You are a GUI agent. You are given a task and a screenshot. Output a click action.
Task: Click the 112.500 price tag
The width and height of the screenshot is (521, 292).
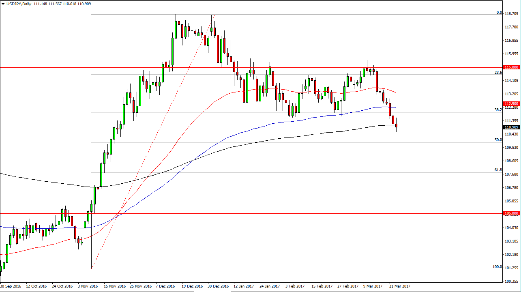pos(510,104)
